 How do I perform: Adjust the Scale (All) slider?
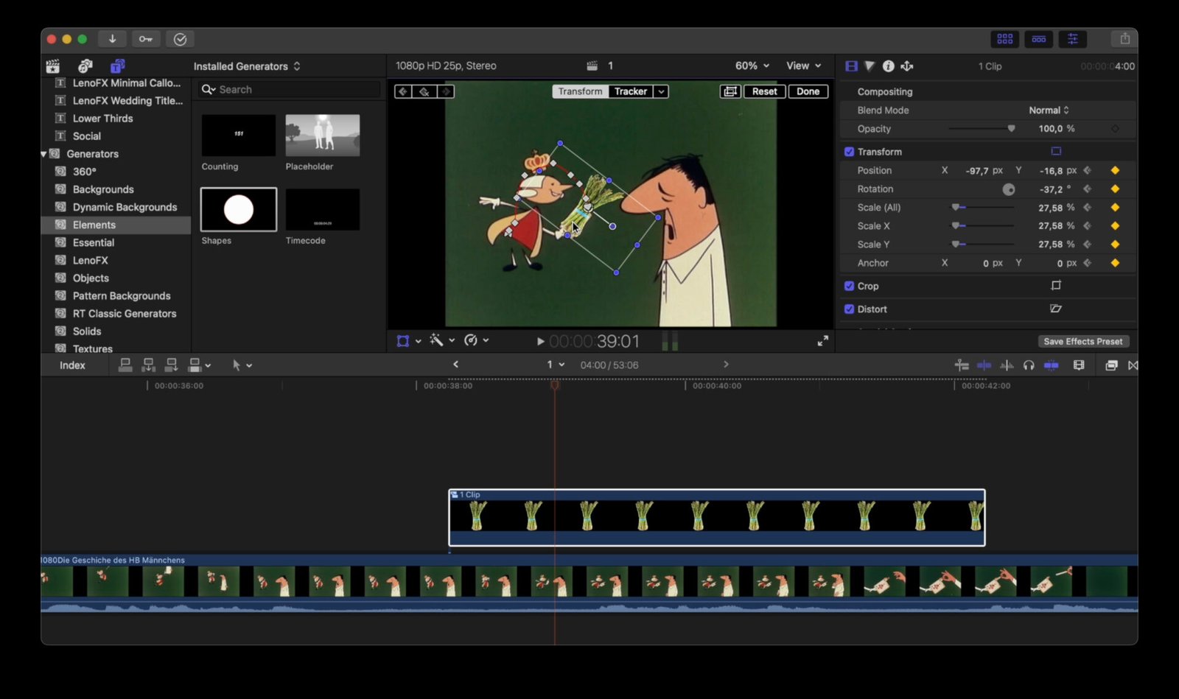coord(982,208)
